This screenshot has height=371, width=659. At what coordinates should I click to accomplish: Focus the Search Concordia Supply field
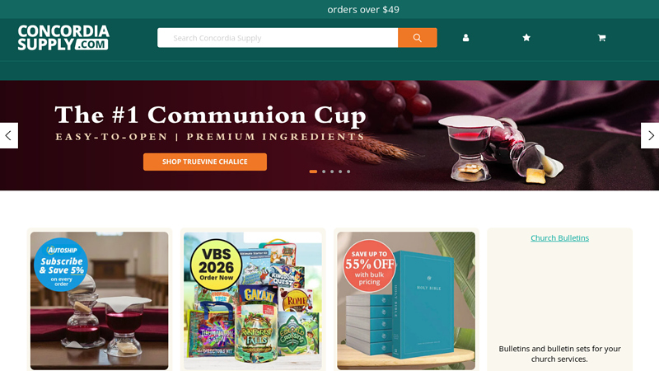[x=278, y=38]
